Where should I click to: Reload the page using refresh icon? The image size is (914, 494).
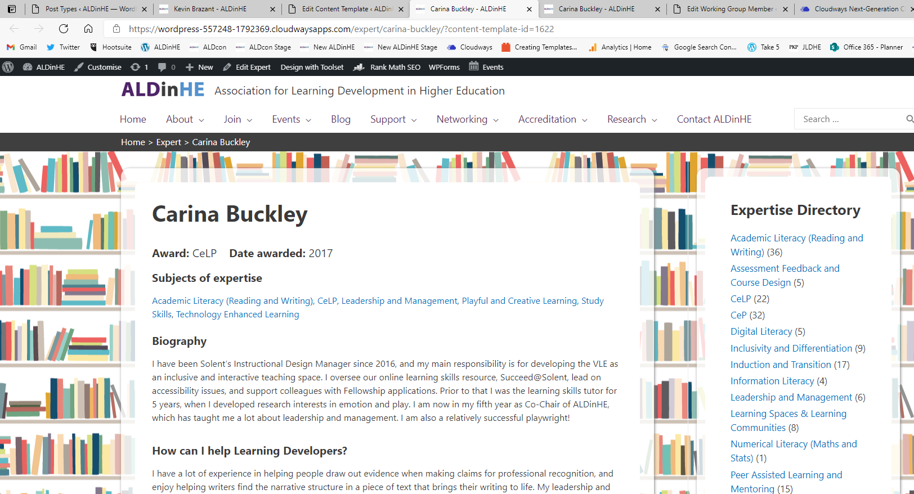pyautogui.click(x=64, y=29)
